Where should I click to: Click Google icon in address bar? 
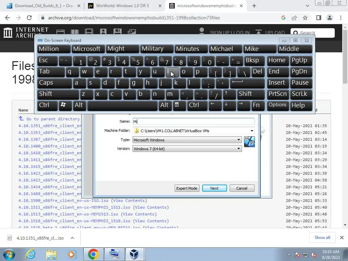click(283, 18)
